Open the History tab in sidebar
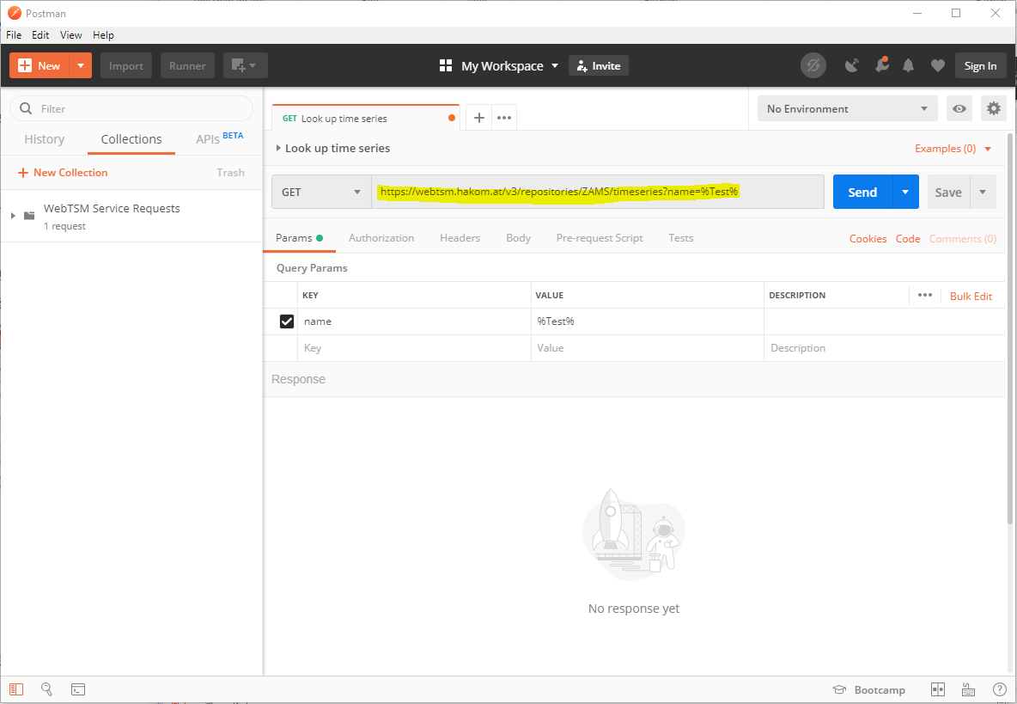 [x=44, y=139]
